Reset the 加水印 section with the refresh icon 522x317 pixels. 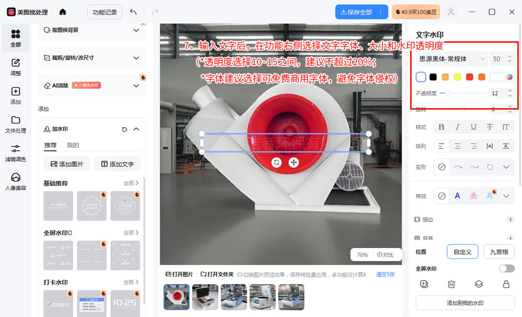pyautogui.click(x=124, y=129)
